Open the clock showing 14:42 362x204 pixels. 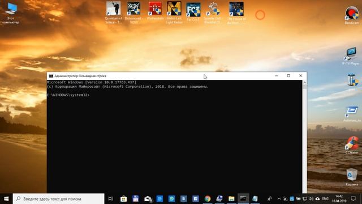point(339,199)
